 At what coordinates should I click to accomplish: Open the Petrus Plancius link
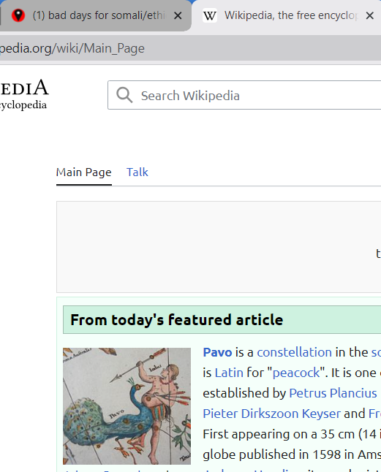coord(333,393)
